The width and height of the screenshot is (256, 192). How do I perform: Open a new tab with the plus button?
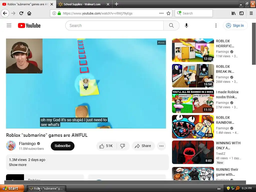coord(116,4)
